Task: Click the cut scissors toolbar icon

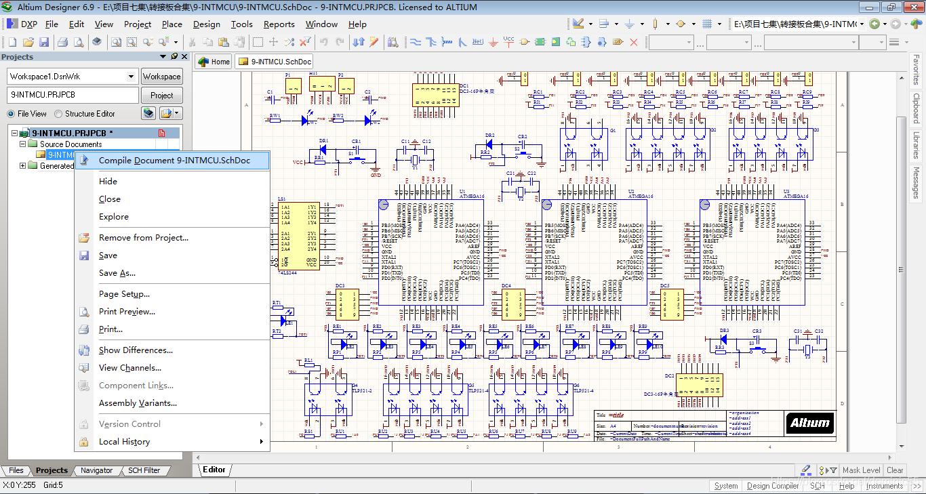Action: click(192, 42)
